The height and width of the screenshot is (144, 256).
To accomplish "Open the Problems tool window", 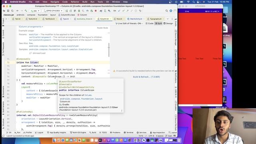I will click(115, 132).
